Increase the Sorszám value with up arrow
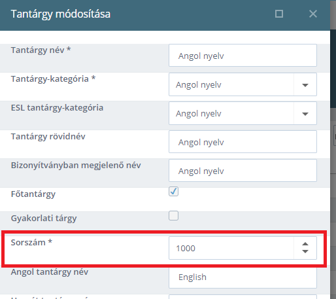 pyautogui.click(x=305, y=244)
